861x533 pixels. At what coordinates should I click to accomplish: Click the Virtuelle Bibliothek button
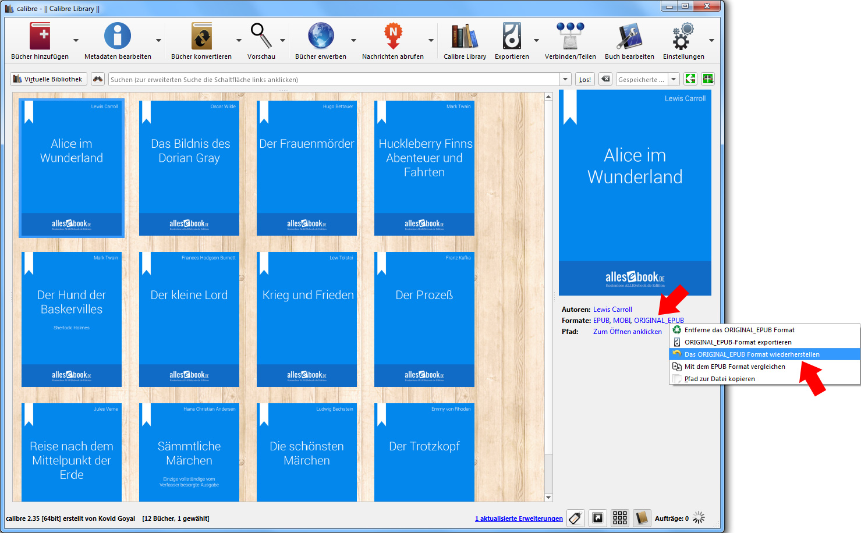pos(48,79)
